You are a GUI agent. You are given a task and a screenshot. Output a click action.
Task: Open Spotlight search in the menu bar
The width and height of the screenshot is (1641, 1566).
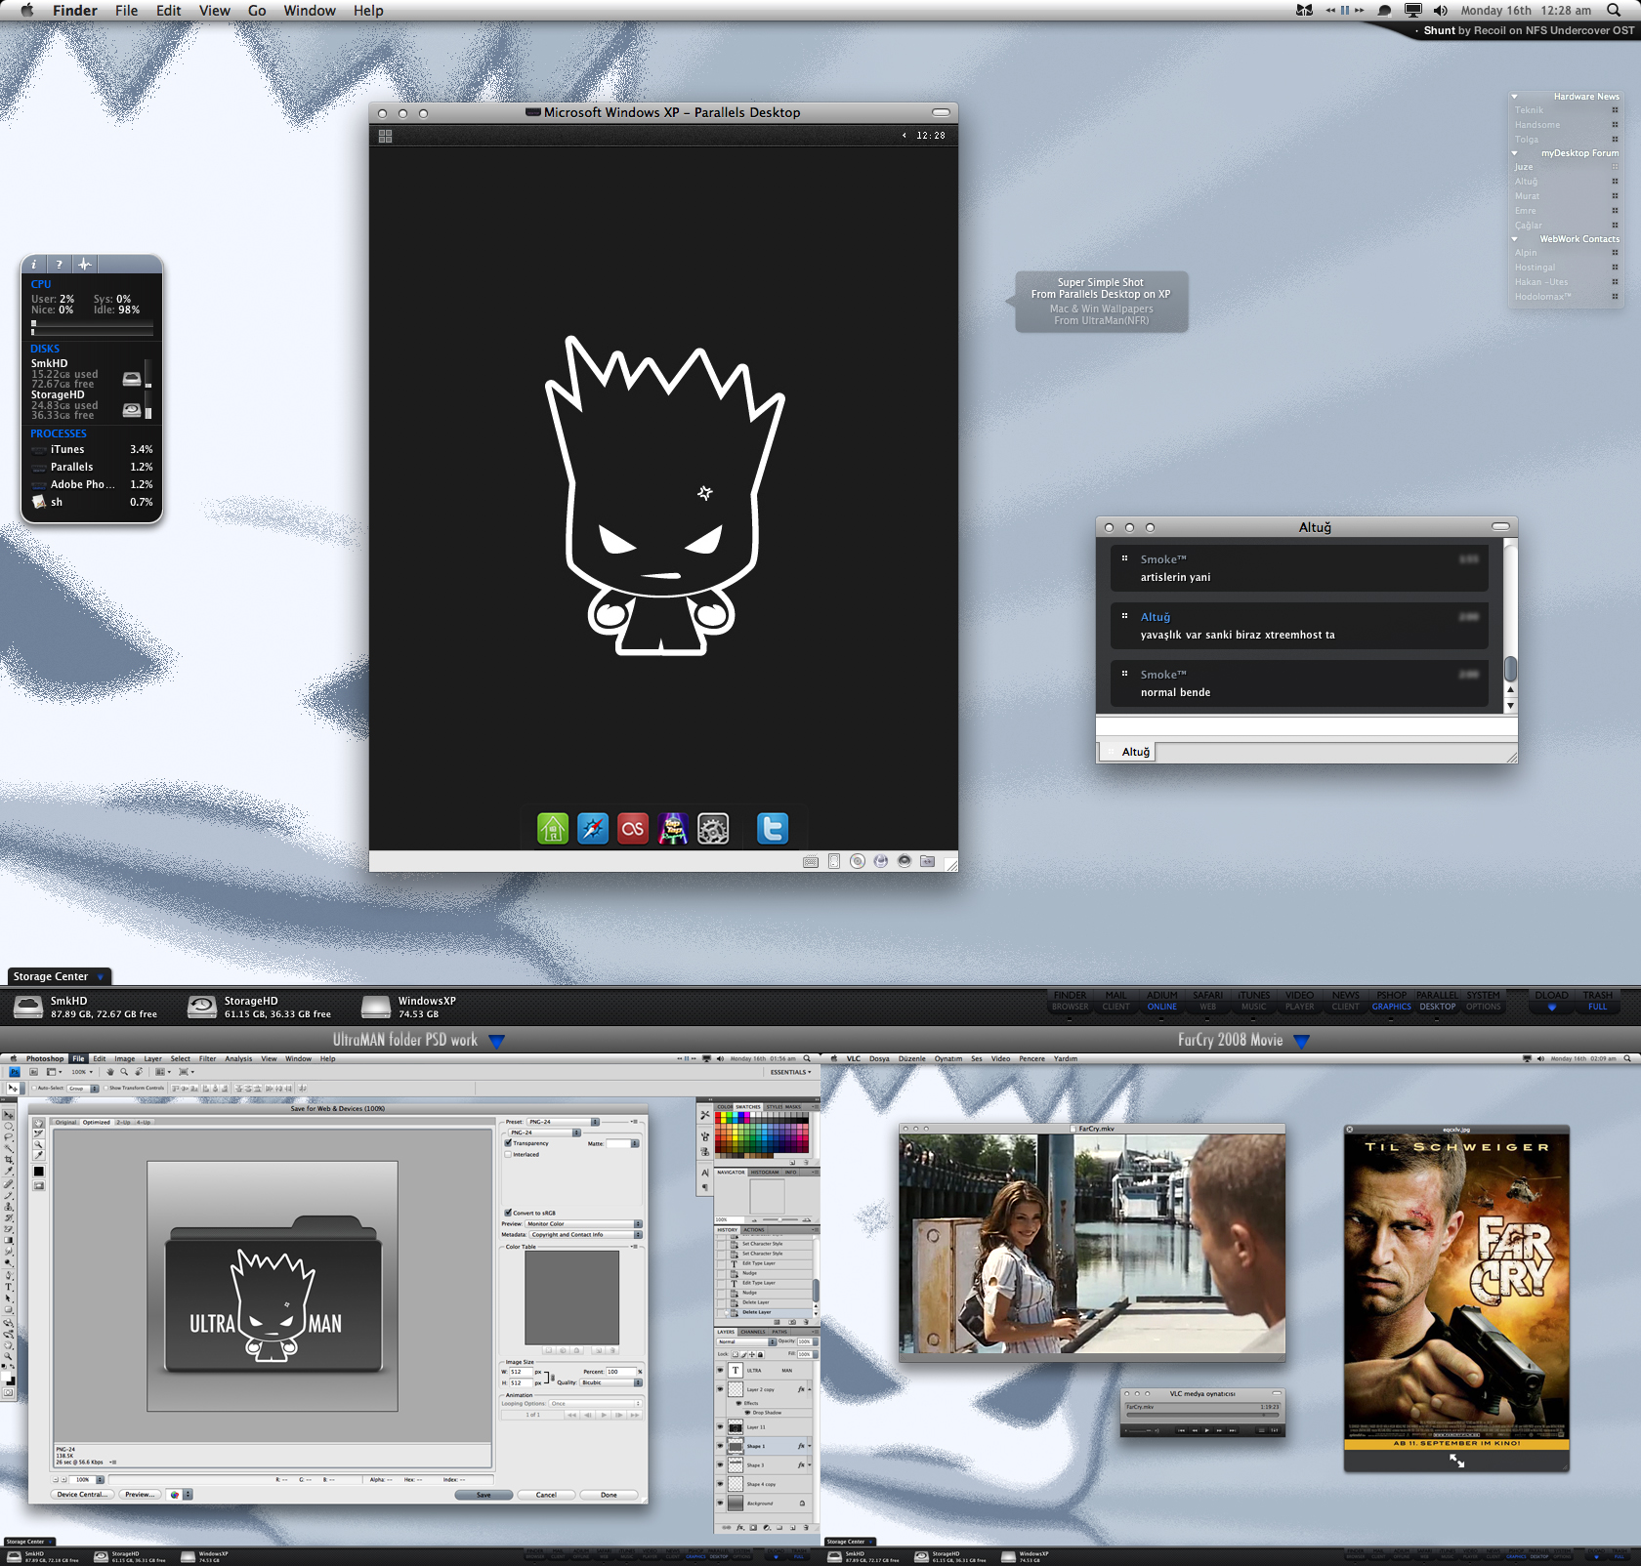[x=1614, y=10]
